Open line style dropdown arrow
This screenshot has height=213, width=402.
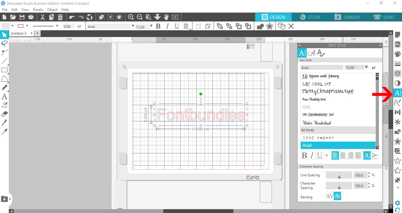point(57,26)
